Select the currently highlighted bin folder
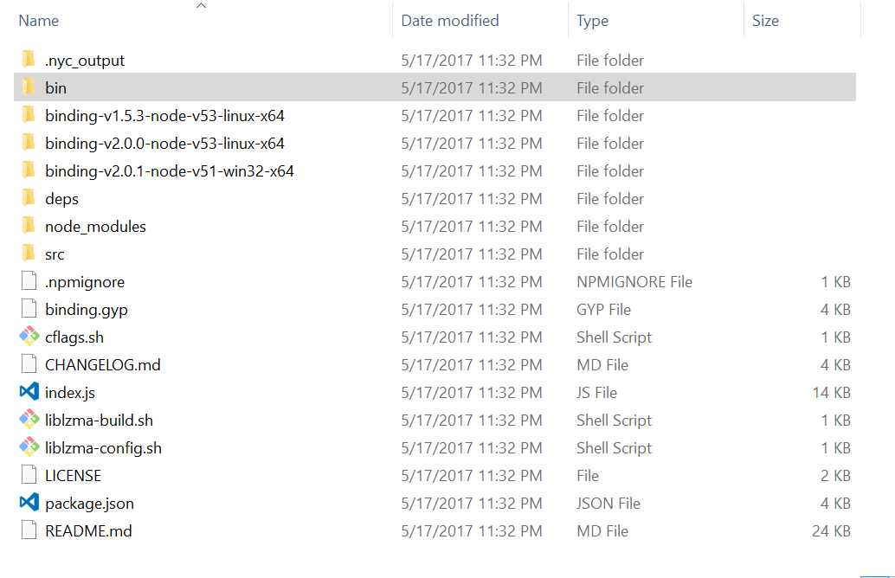Image resolution: width=895 pixels, height=578 pixels. (54, 87)
